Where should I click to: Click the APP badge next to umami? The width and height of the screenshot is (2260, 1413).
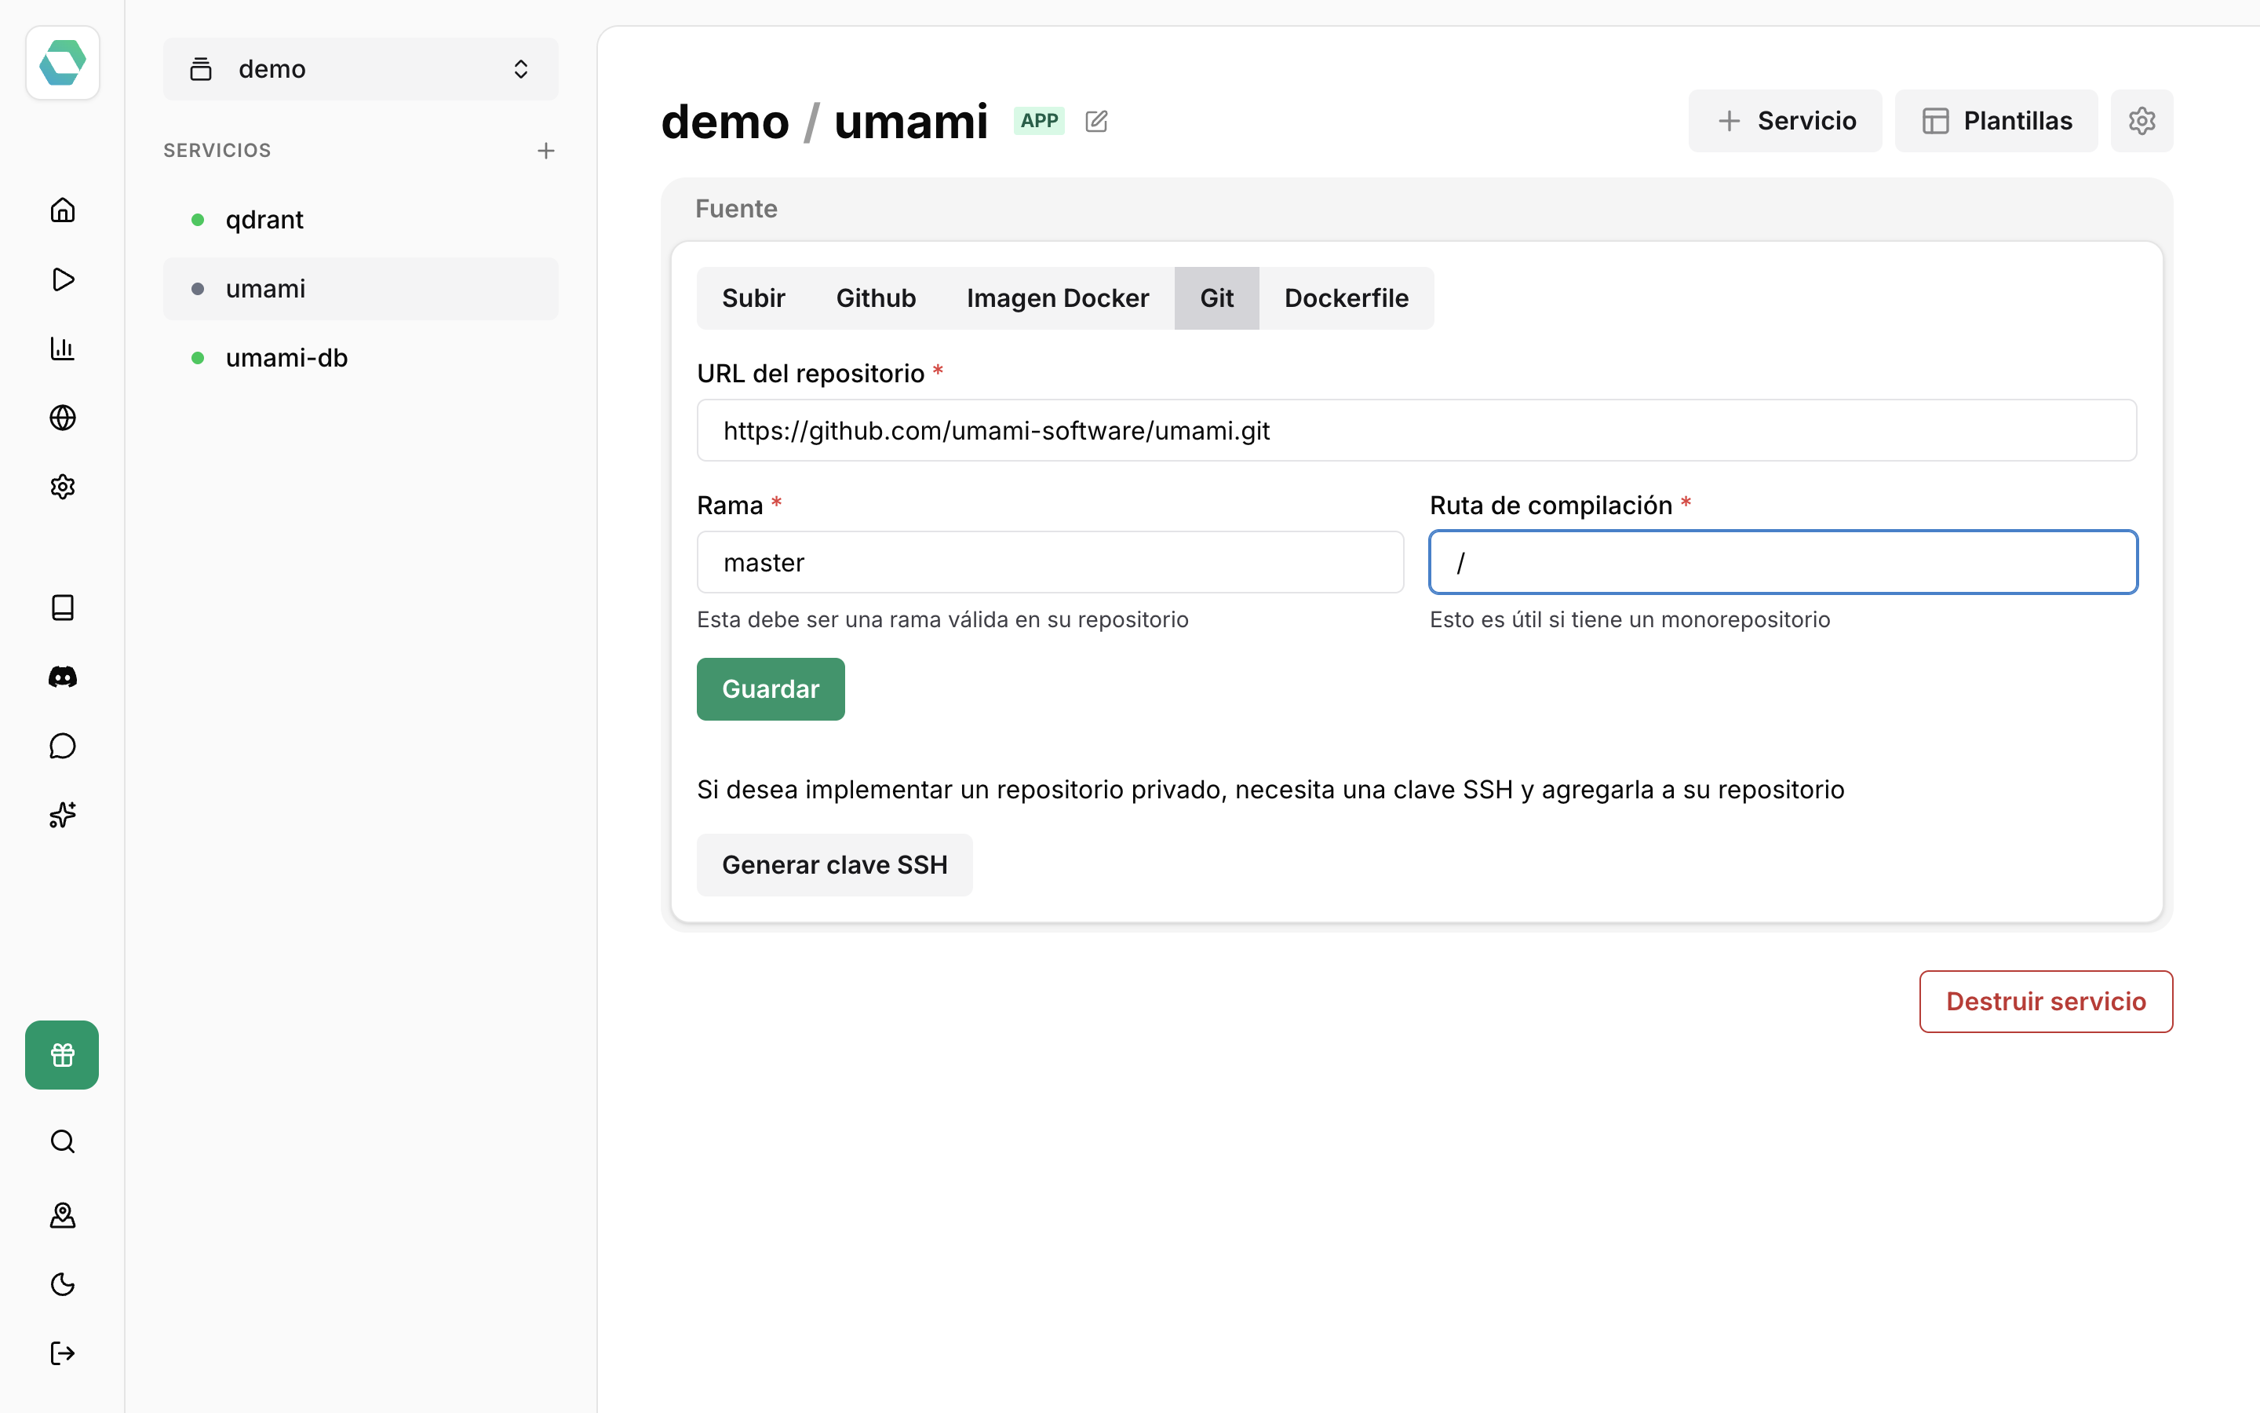click(x=1038, y=121)
